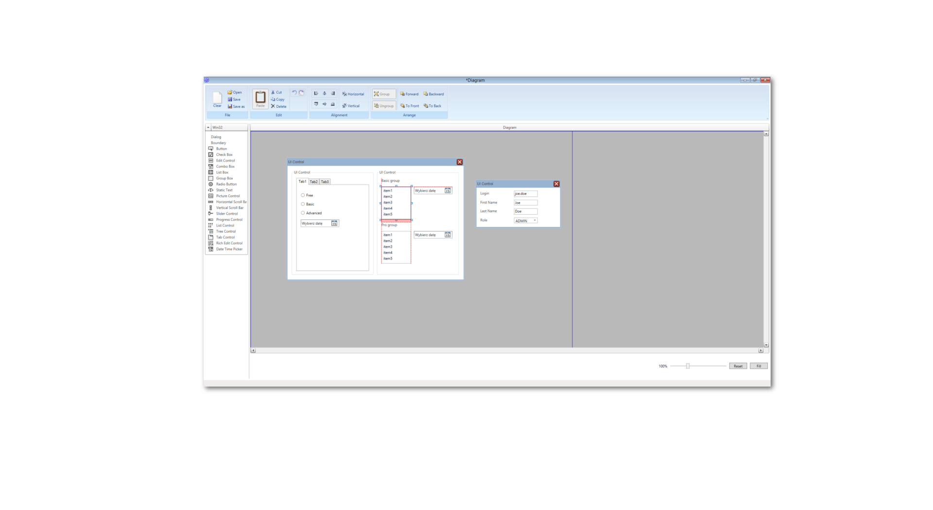933x510 pixels.
Task: Switch to Tab2 in the UI Control dialog
Action: point(313,181)
